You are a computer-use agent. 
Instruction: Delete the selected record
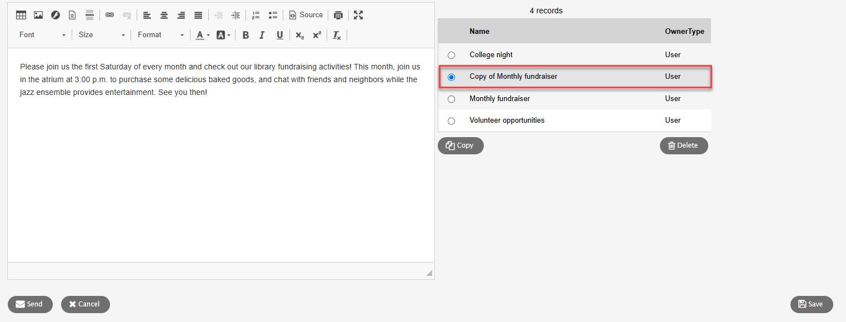pyautogui.click(x=684, y=145)
